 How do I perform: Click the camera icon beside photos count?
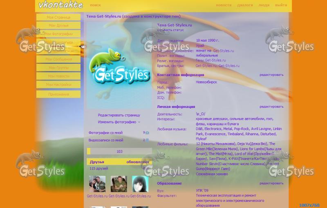(147, 133)
